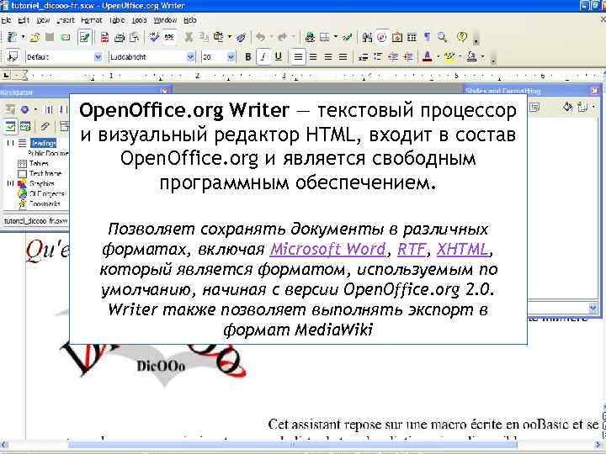Click the Insert Table grid icon

click(325, 38)
